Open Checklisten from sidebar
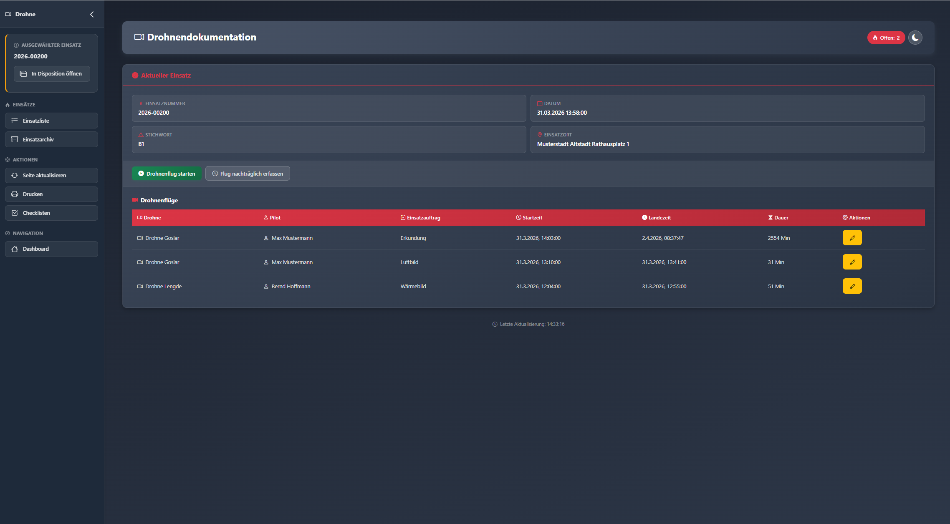This screenshot has height=524, width=950. coord(51,213)
